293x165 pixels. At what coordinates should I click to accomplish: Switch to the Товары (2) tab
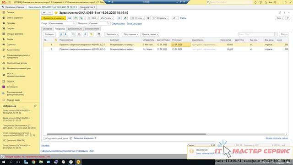tap(60, 29)
